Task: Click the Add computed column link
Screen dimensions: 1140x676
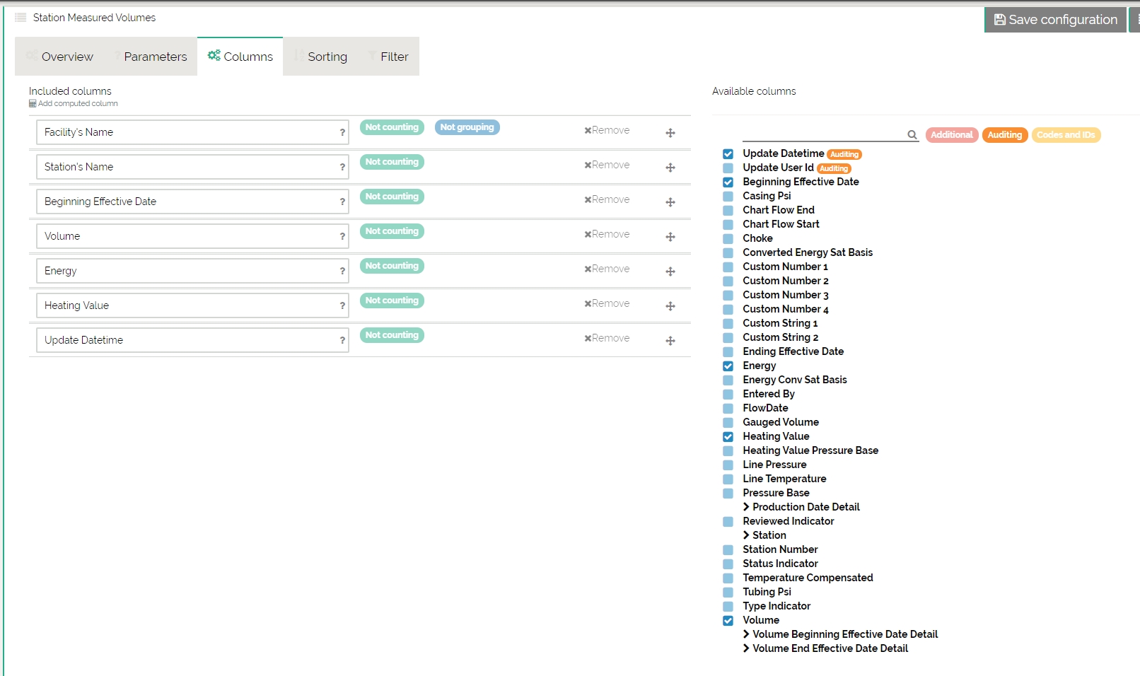Action: [77, 104]
